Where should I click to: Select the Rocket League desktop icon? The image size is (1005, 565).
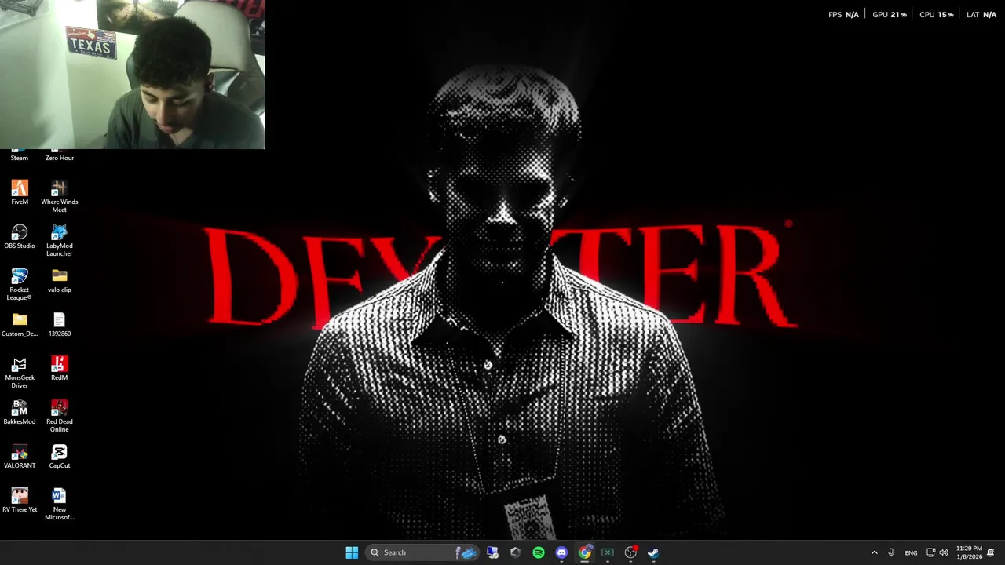20,285
